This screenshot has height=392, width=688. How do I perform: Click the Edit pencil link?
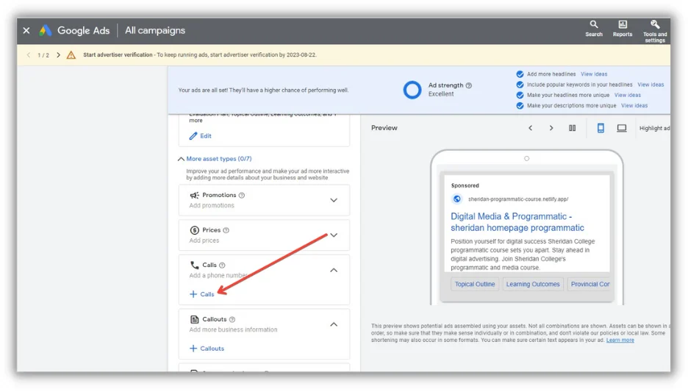click(x=201, y=136)
